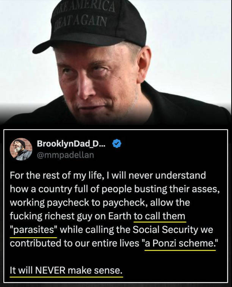The height and width of the screenshot is (287, 232).
Task: Open the BrooklynDad_D... display name
Action: [x=71, y=143]
